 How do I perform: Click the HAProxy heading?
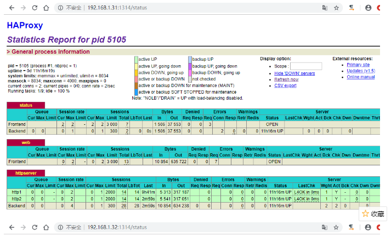pyautogui.click(x=25, y=25)
